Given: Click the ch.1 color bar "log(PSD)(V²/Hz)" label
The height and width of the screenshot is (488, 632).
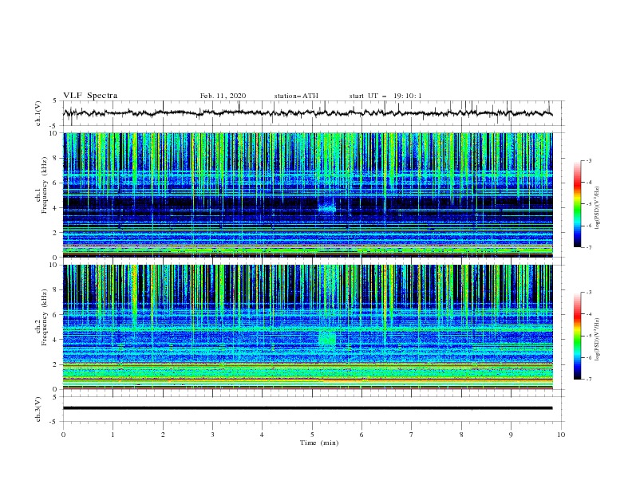Looking at the screenshot, I should point(598,208).
